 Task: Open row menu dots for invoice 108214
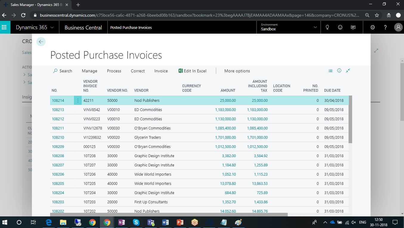coord(78,101)
